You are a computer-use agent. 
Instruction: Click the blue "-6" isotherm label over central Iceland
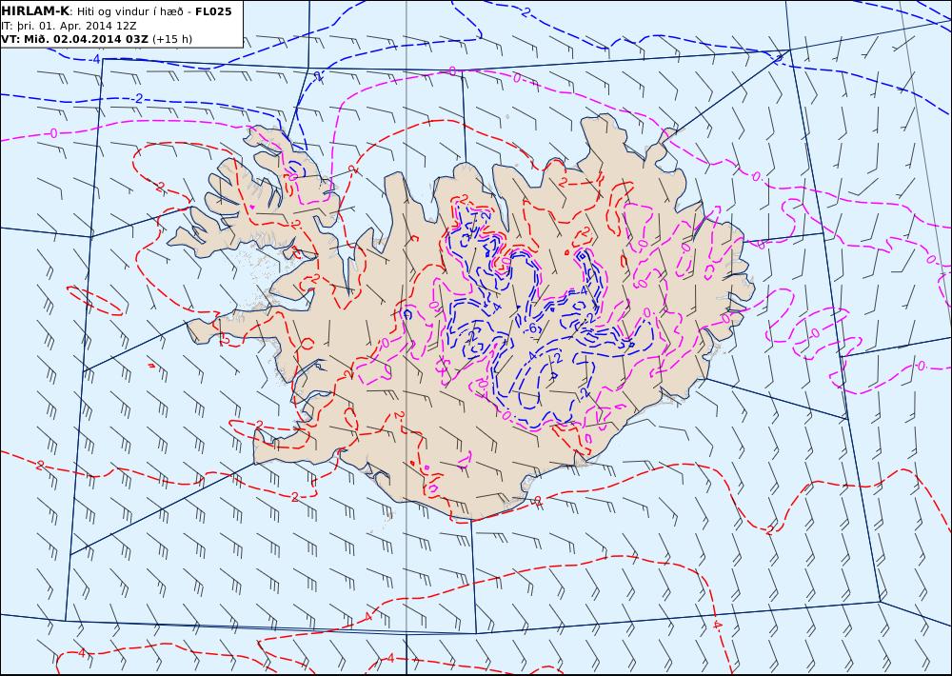click(532, 328)
